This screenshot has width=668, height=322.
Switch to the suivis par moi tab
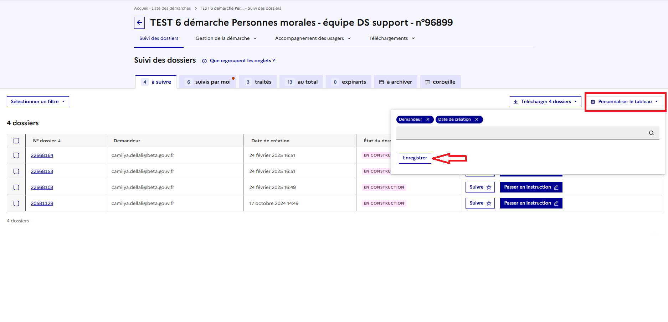click(x=208, y=82)
